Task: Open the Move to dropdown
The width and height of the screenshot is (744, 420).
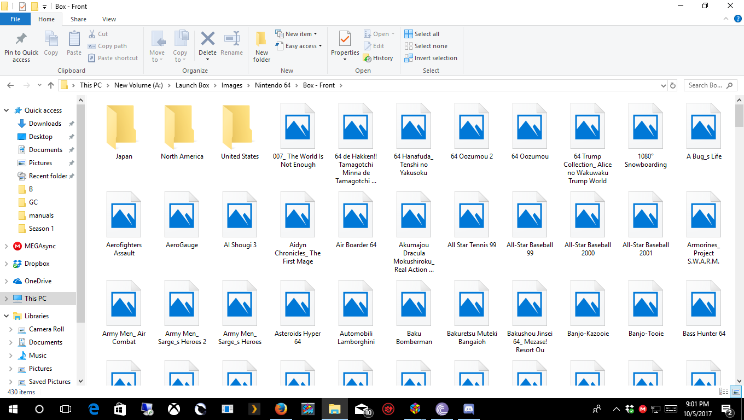Action: tap(158, 46)
